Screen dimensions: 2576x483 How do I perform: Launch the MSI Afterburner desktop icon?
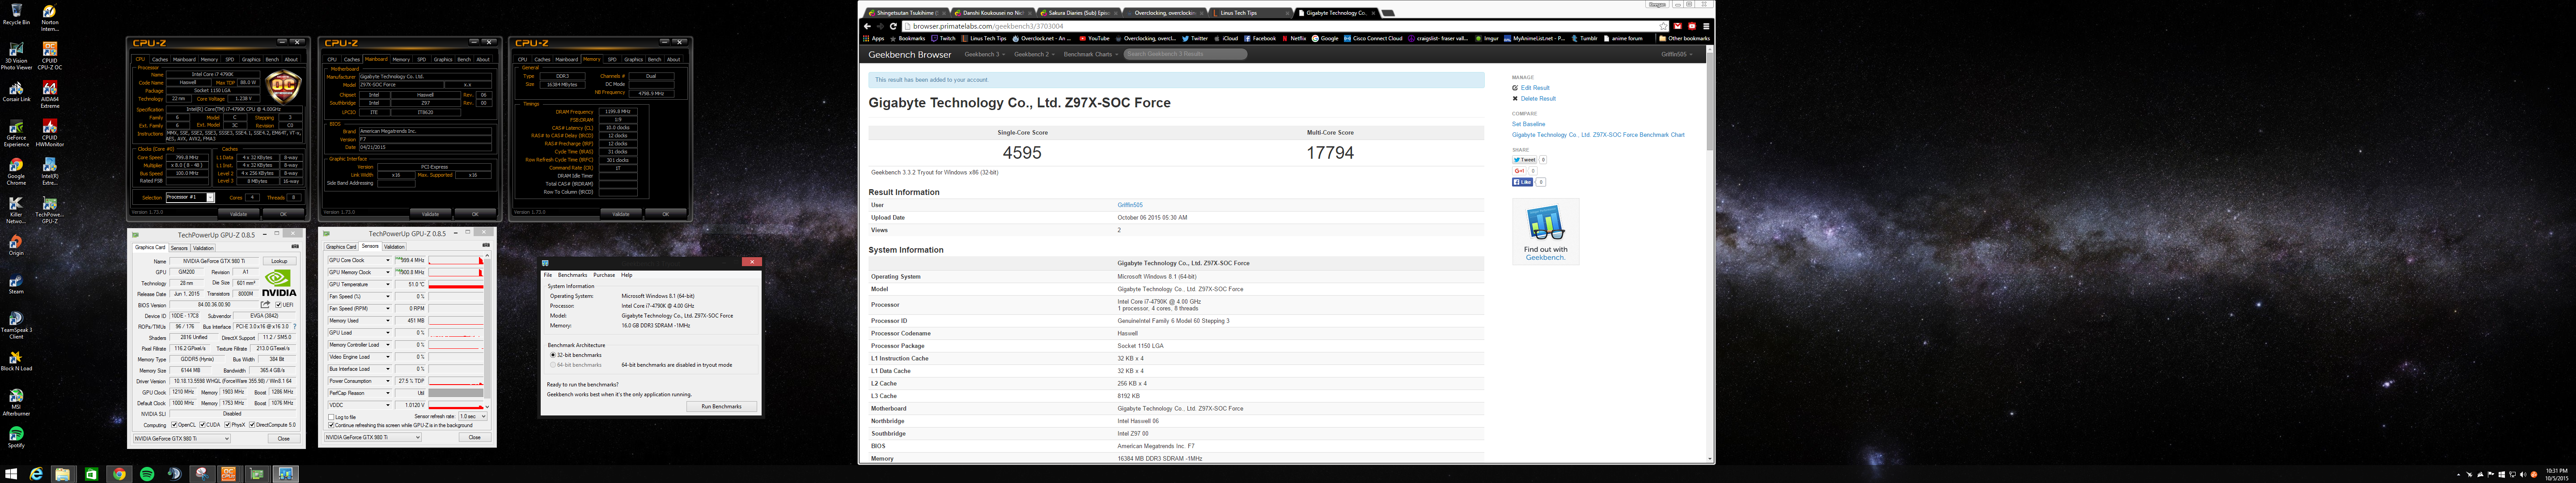[16, 403]
